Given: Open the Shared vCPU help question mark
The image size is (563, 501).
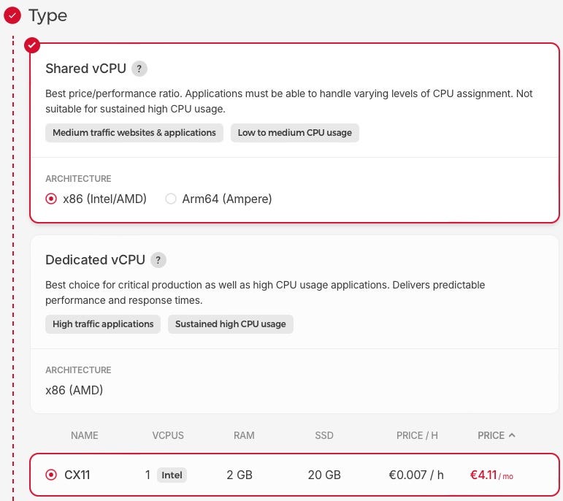Looking at the screenshot, I should tap(139, 69).
